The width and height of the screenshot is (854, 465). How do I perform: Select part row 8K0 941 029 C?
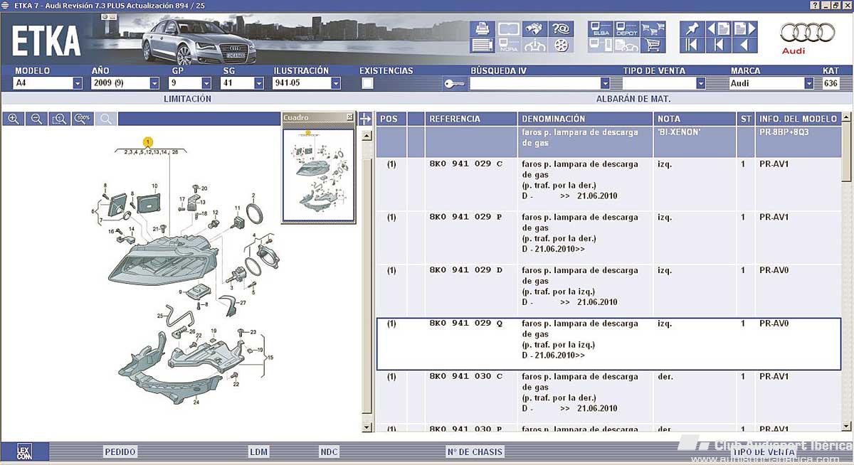tap(608, 183)
